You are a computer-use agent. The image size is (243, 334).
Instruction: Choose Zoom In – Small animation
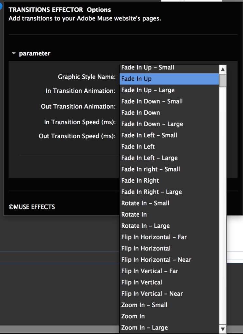[144, 305]
